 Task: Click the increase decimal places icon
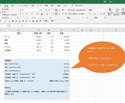[101, 14]
